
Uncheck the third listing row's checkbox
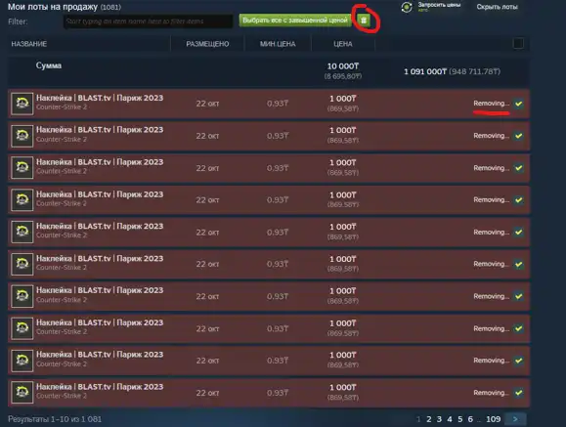pos(519,168)
